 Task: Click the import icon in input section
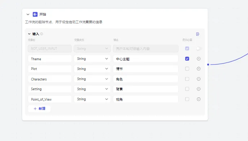tap(198, 34)
